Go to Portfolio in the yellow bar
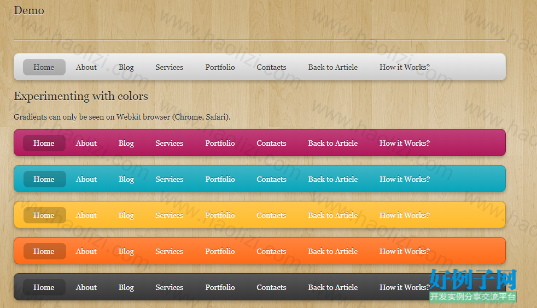 [220, 215]
